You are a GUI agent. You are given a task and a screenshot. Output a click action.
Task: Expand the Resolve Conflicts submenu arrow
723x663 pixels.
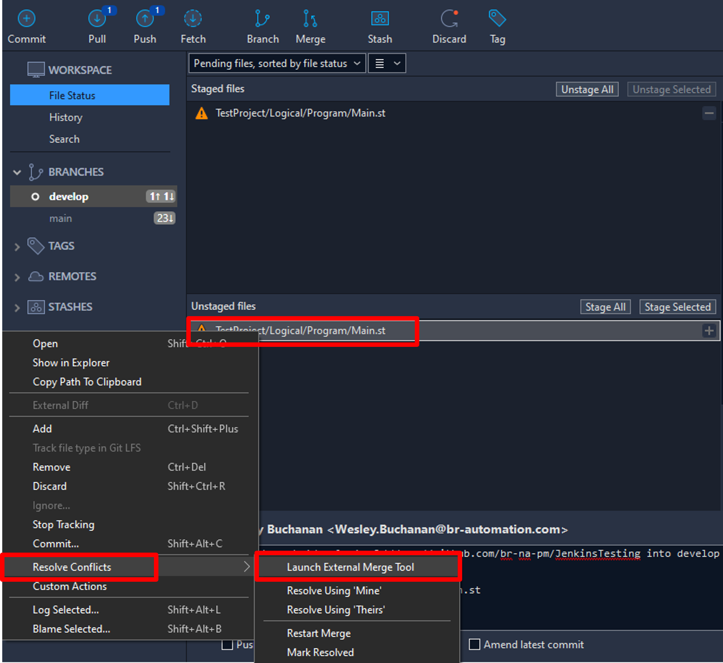246,567
